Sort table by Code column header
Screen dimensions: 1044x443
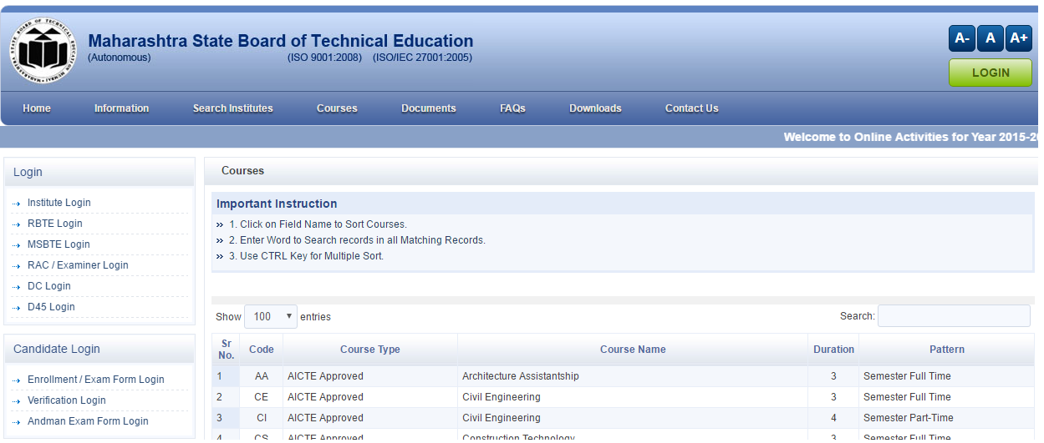coord(262,350)
